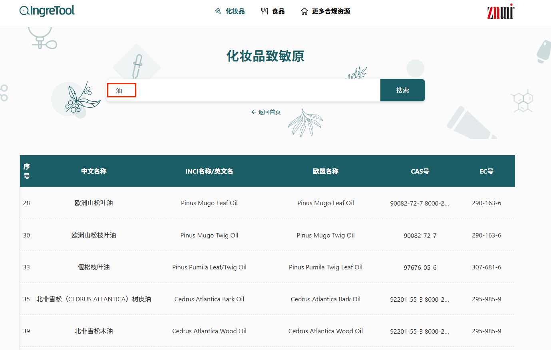Open the 更多合规资源 menu
Image resolution: width=551 pixels, height=350 pixels.
coord(331,11)
